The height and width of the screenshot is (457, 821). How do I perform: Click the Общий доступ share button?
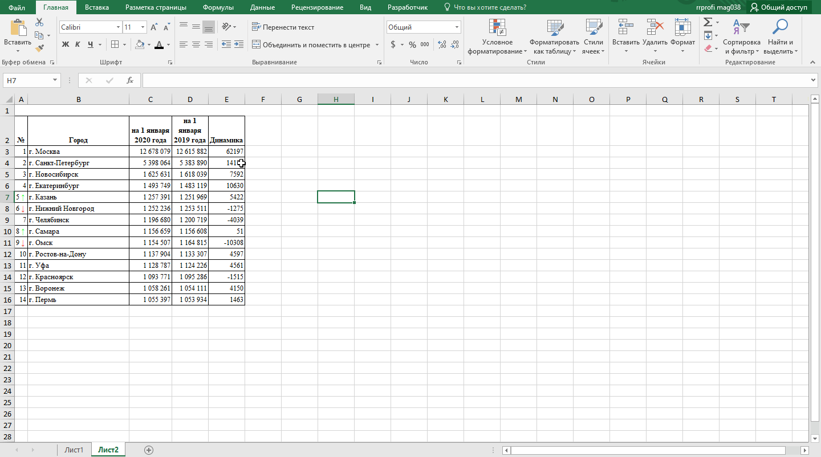779,7
